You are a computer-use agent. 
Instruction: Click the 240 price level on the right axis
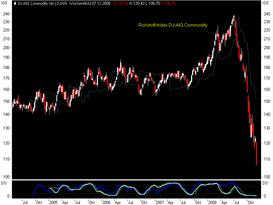pyautogui.click(x=267, y=14)
